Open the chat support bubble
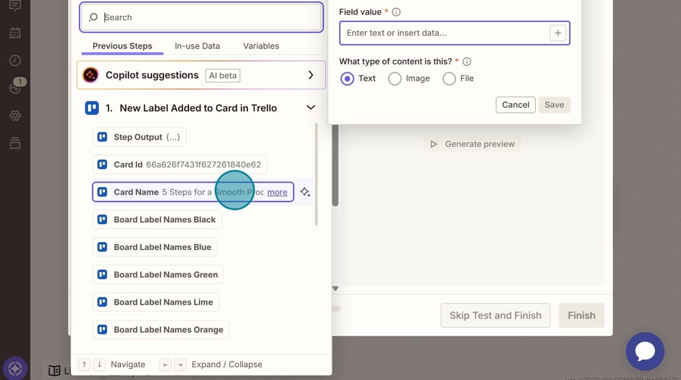The width and height of the screenshot is (681, 380). tap(645, 351)
